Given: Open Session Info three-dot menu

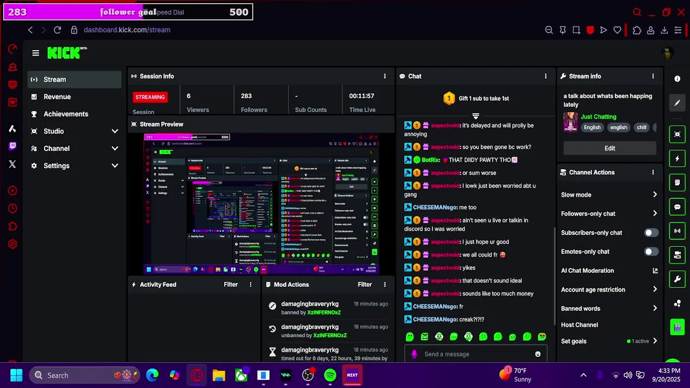Looking at the screenshot, I should pos(384,77).
